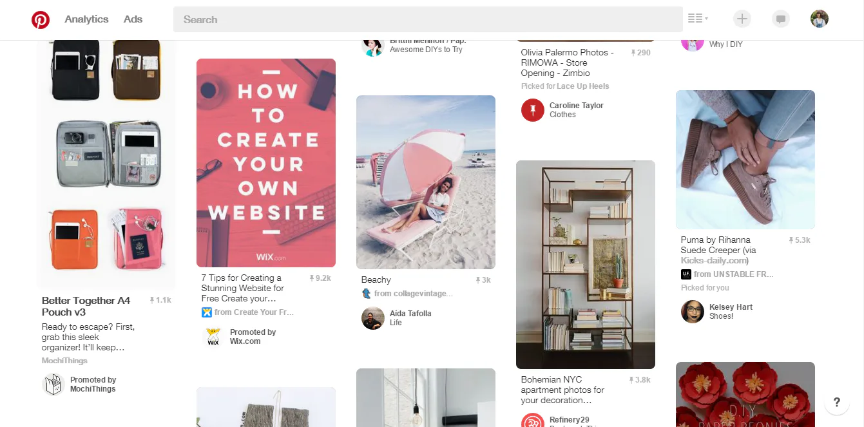Click the MochiThings promoter avatar icon
The height and width of the screenshot is (427, 864).
coord(53,384)
